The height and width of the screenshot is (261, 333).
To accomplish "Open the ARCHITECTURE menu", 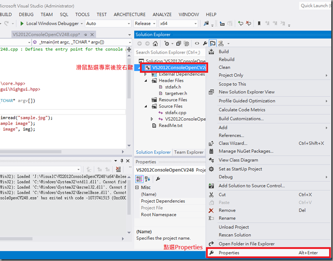I will (x=130, y=14).
